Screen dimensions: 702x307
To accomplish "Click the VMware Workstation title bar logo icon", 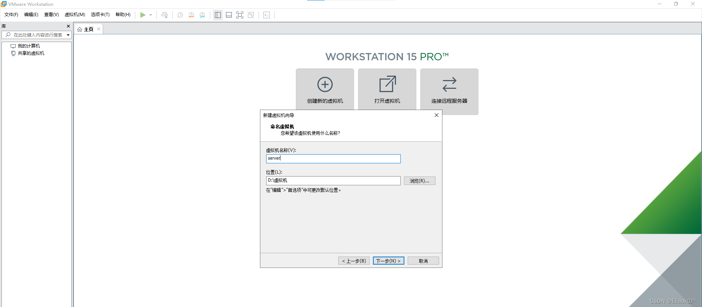I will point(4,4).
